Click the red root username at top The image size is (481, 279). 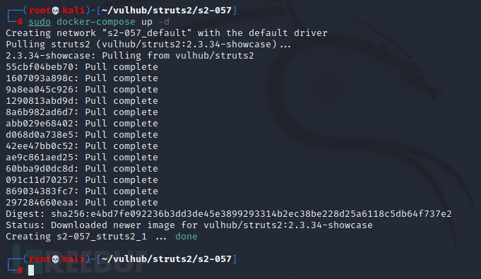[40, 11]
